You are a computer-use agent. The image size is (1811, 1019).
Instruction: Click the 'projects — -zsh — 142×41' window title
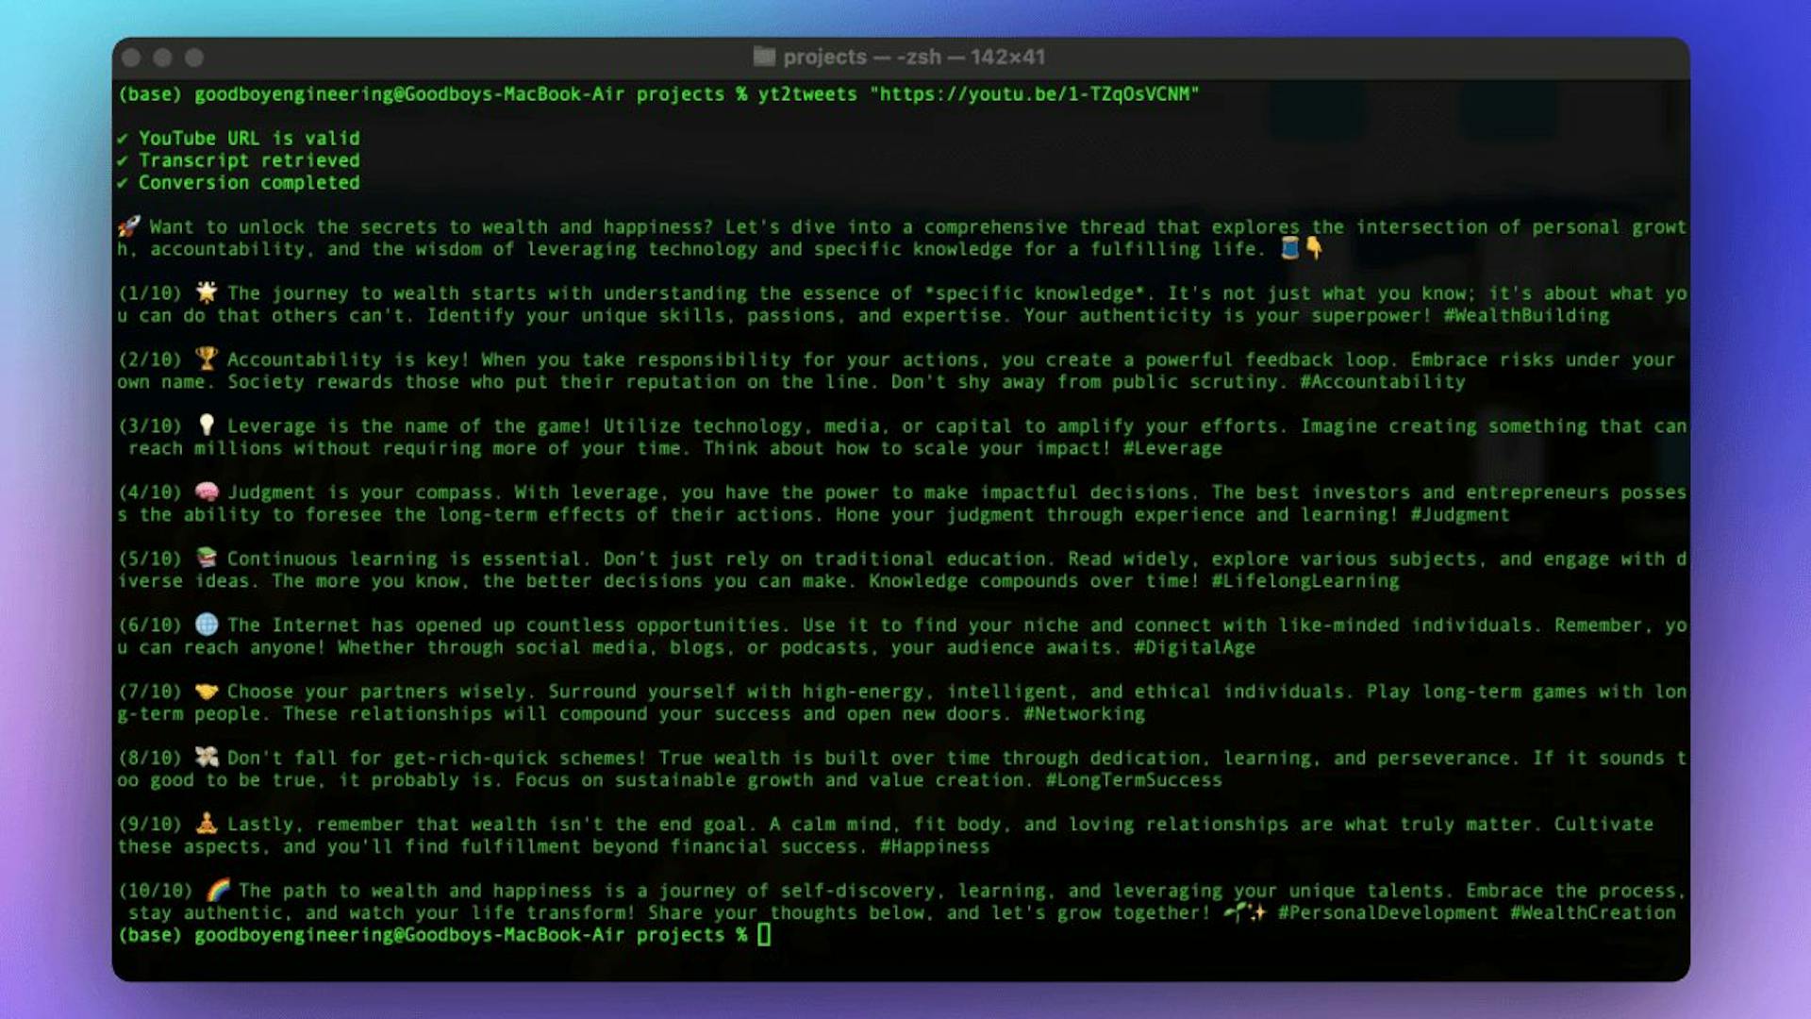(913, 57)
